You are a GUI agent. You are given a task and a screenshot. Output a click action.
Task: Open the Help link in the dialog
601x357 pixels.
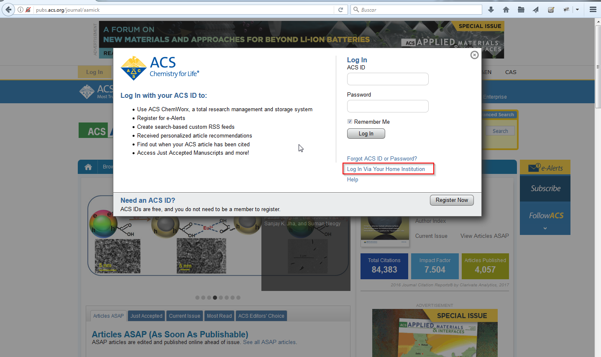[x=353, y=179]
